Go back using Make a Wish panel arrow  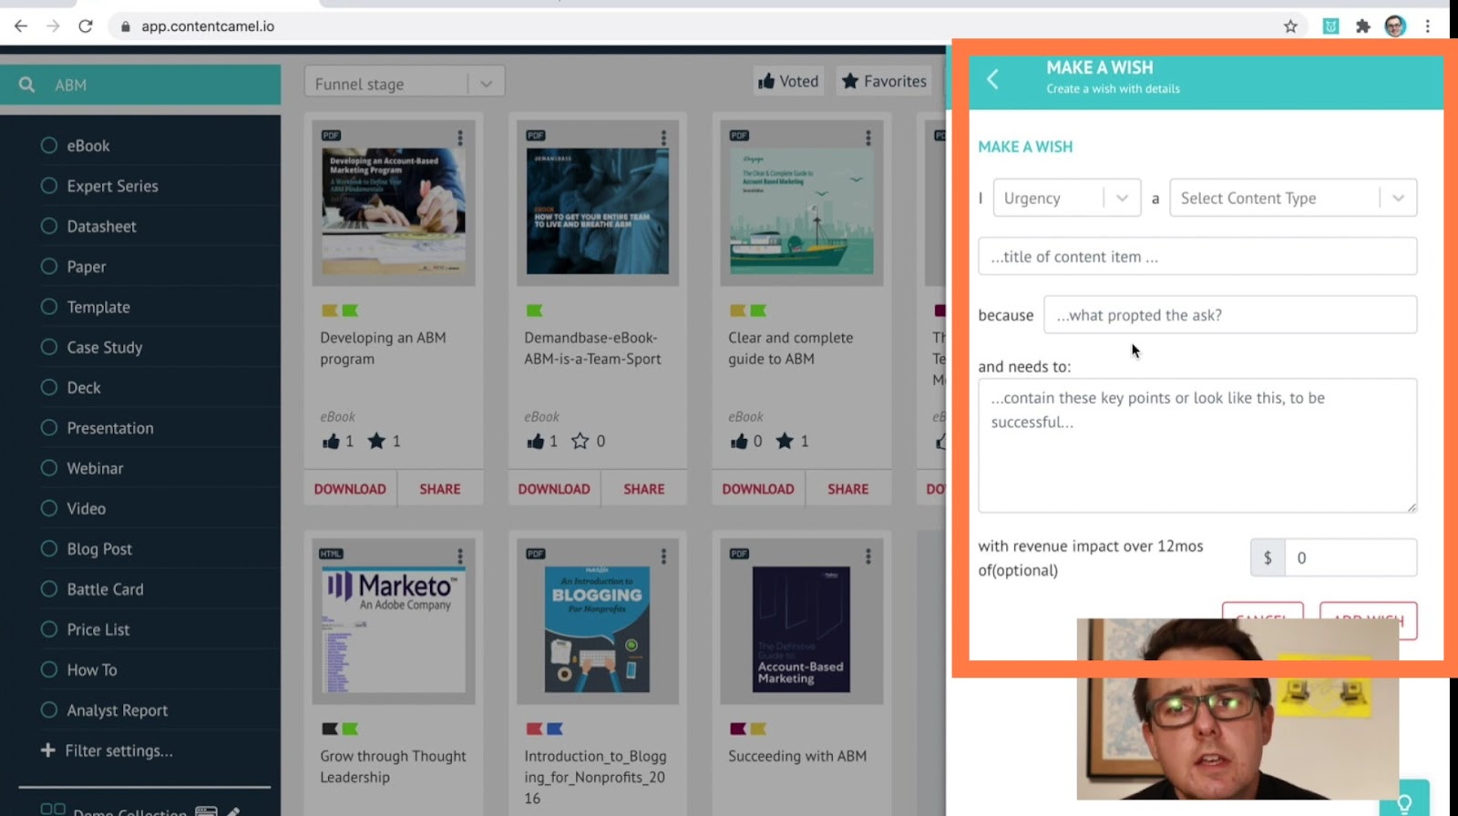(992, 79)
